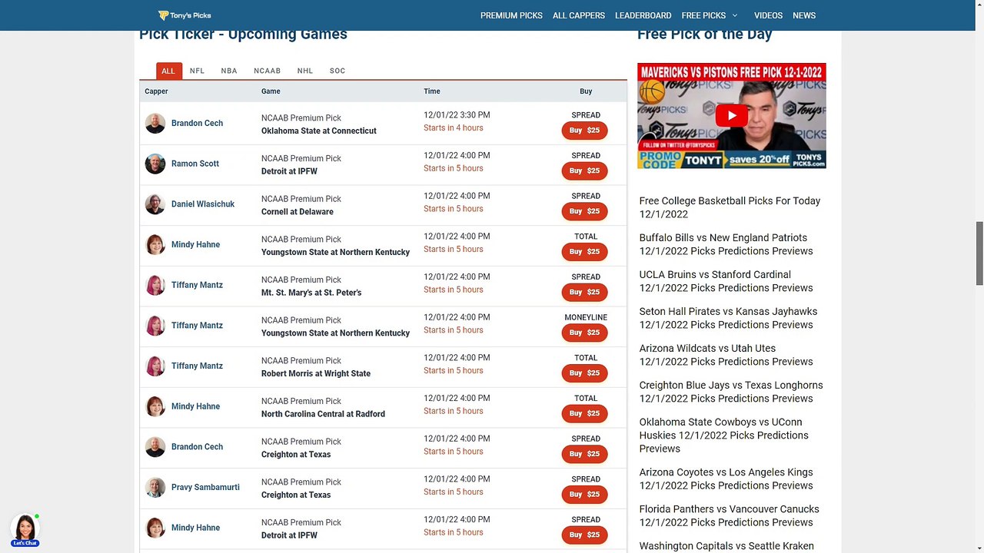Go to All Cappers page
The height and width of the screenshot is (553, 984).
579,15
